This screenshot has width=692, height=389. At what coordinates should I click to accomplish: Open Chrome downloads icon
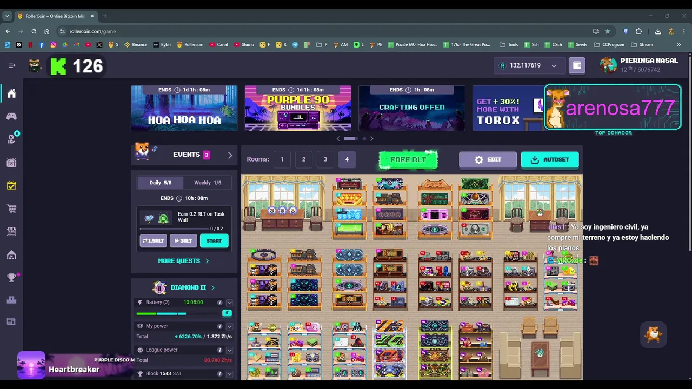coord(658,31)
